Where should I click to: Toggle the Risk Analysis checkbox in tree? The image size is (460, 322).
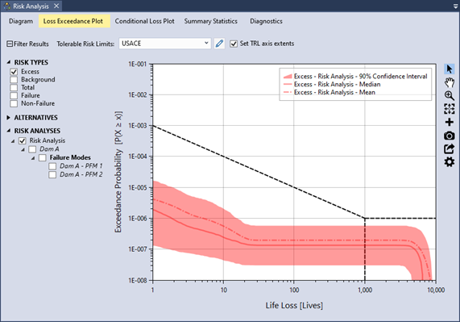click(23, 140)
